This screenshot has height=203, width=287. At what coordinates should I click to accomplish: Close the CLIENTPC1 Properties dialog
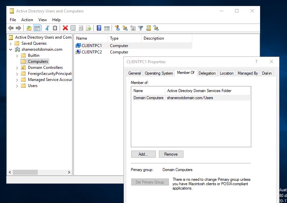point(271,62)
